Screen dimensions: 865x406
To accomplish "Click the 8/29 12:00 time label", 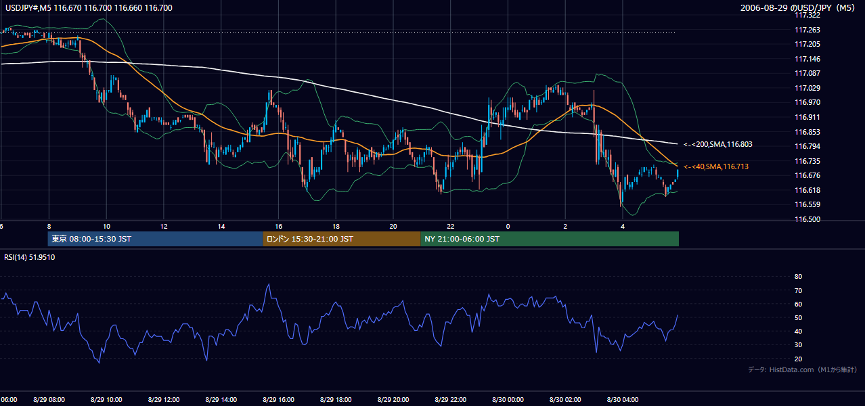I will 164,400.
